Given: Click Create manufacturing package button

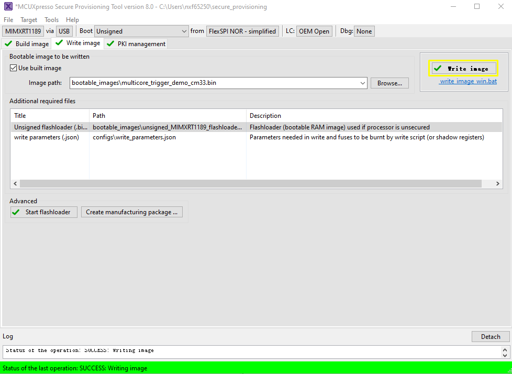Looking at the screenshot, I should click(131, 212).
